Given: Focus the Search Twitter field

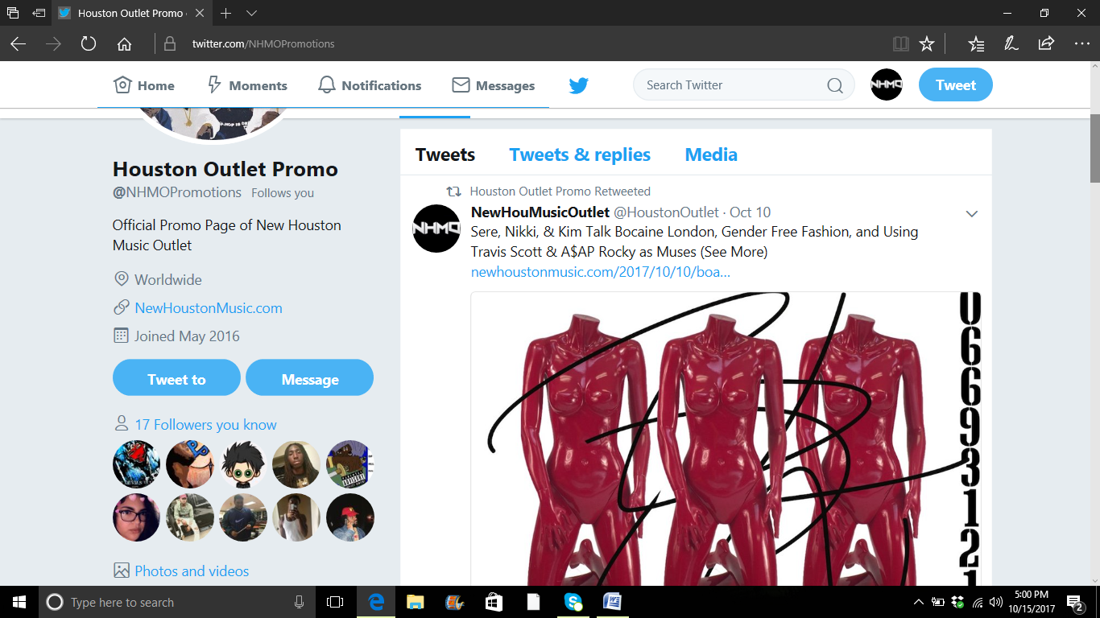Looking at the screenshot, I should (x=734, y=85).
